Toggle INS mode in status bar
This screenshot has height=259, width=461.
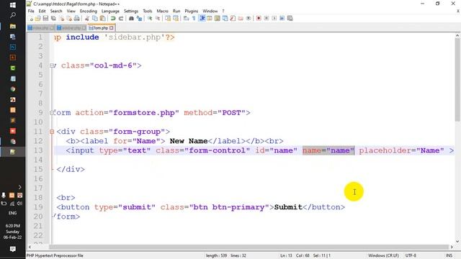[x=449, y=255]
